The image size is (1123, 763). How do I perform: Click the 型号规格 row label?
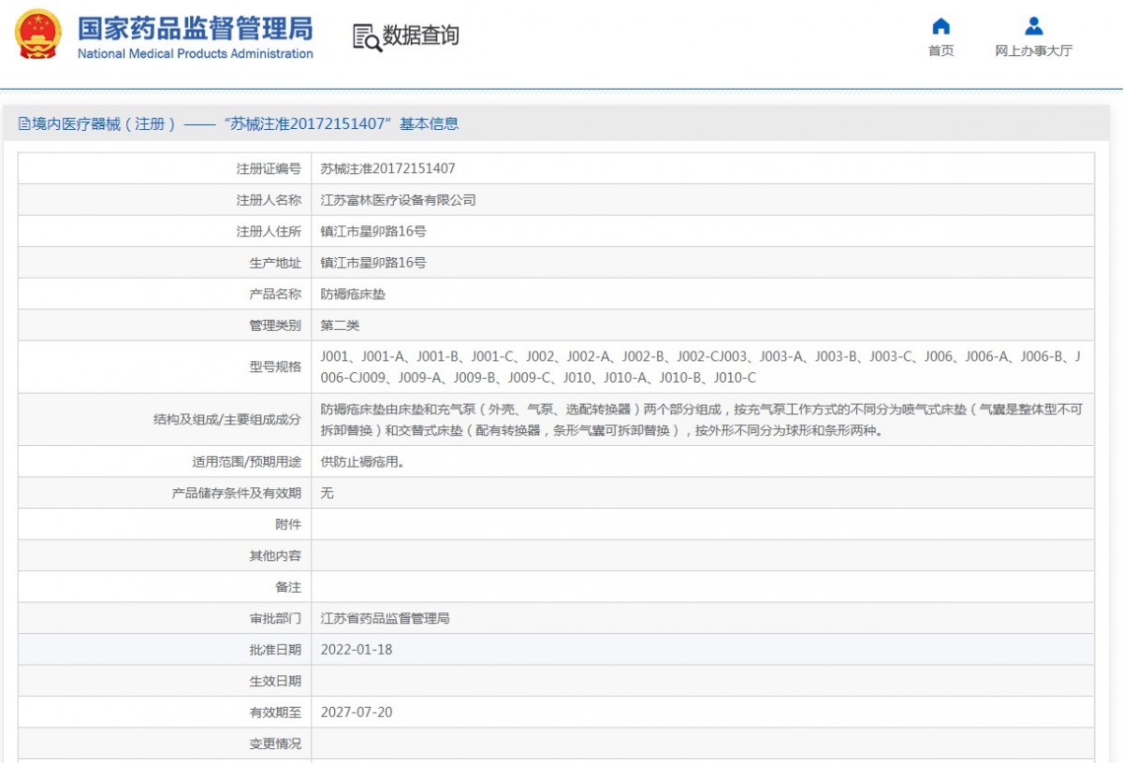coord(275,367)
